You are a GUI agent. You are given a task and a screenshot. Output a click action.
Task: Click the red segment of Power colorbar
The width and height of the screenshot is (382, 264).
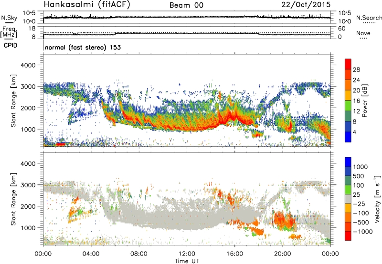click(x=348, y=64)
